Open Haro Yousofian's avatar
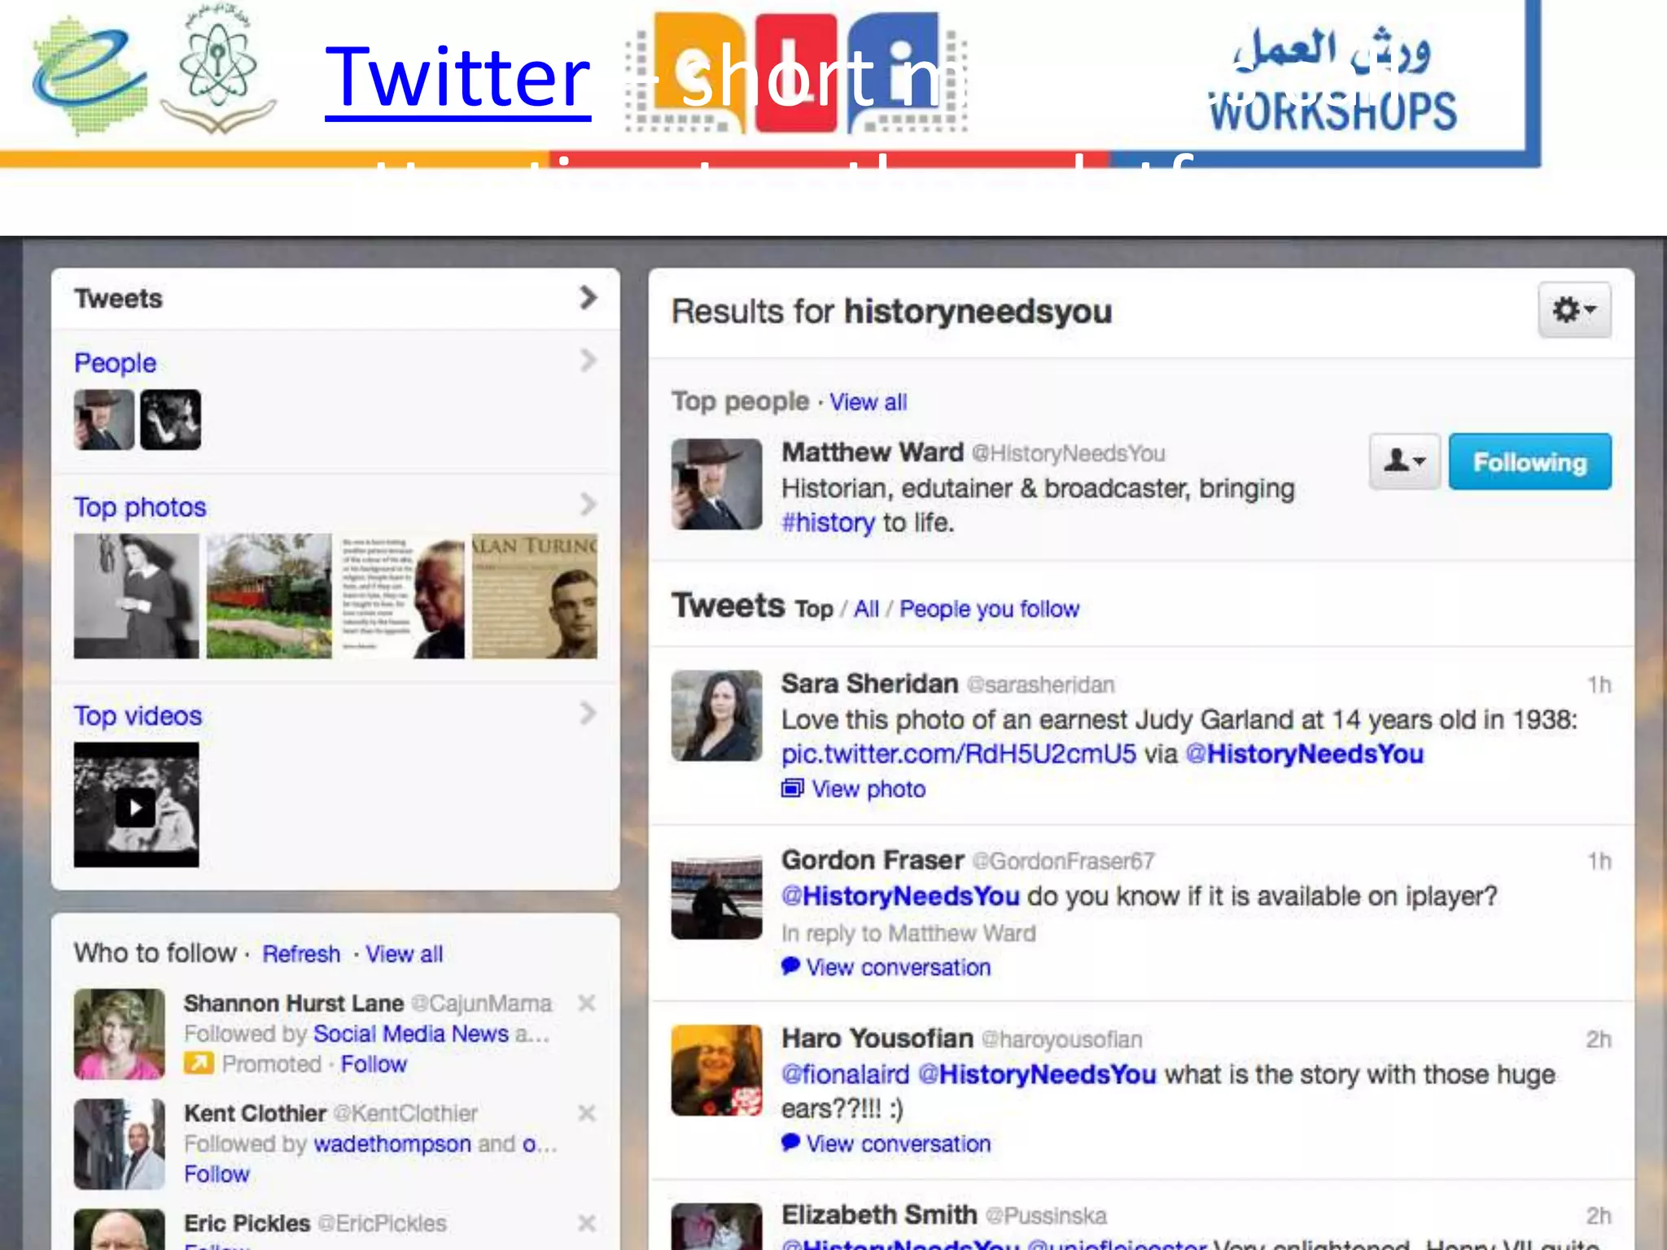The width and height of the screenshot is (1667, 1250). pyautogui.click(x=716, y=1070)
